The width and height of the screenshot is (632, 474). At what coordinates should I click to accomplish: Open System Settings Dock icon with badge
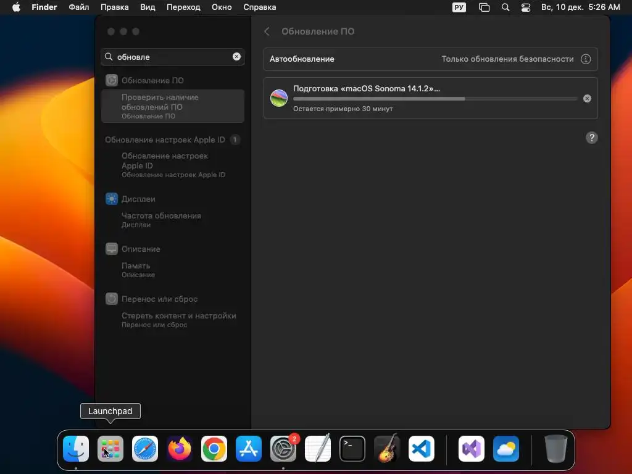(x=283, y=449)
